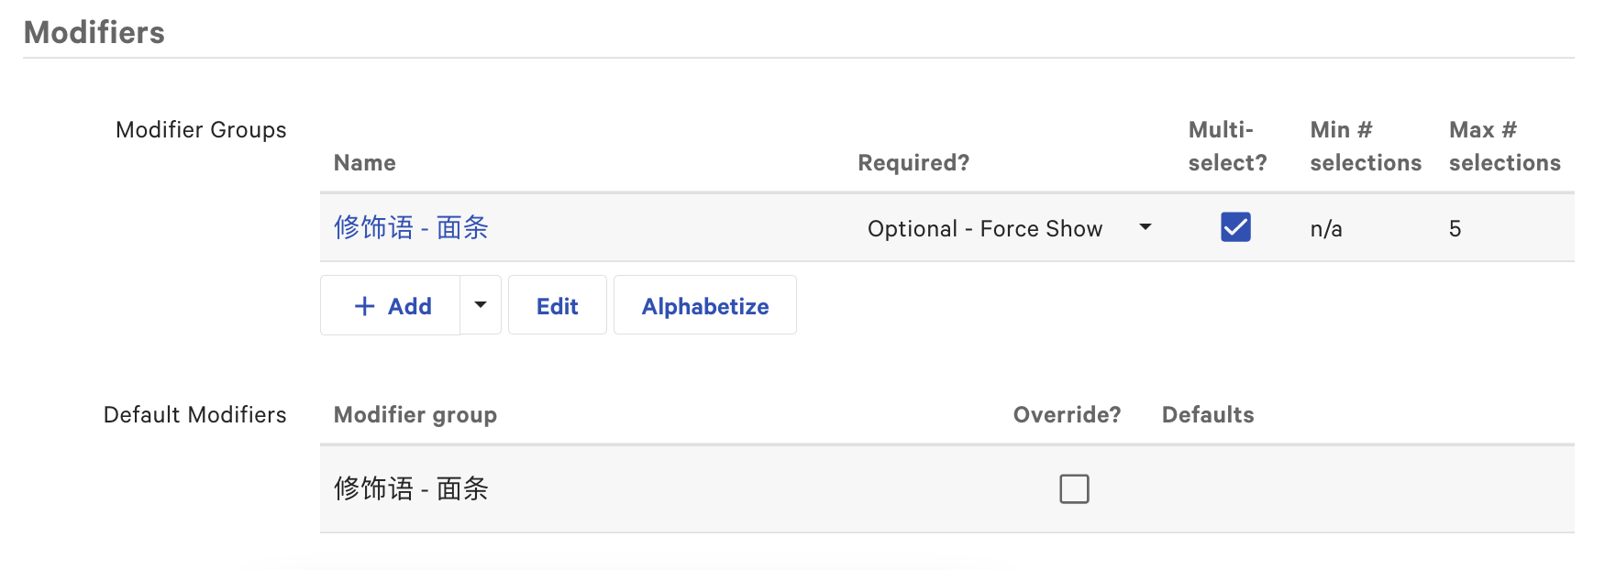Image resolution: width=1616 pixels, height=570 pixels.
Task: Click the Max selections value 5
Action: pos(1455,228)
